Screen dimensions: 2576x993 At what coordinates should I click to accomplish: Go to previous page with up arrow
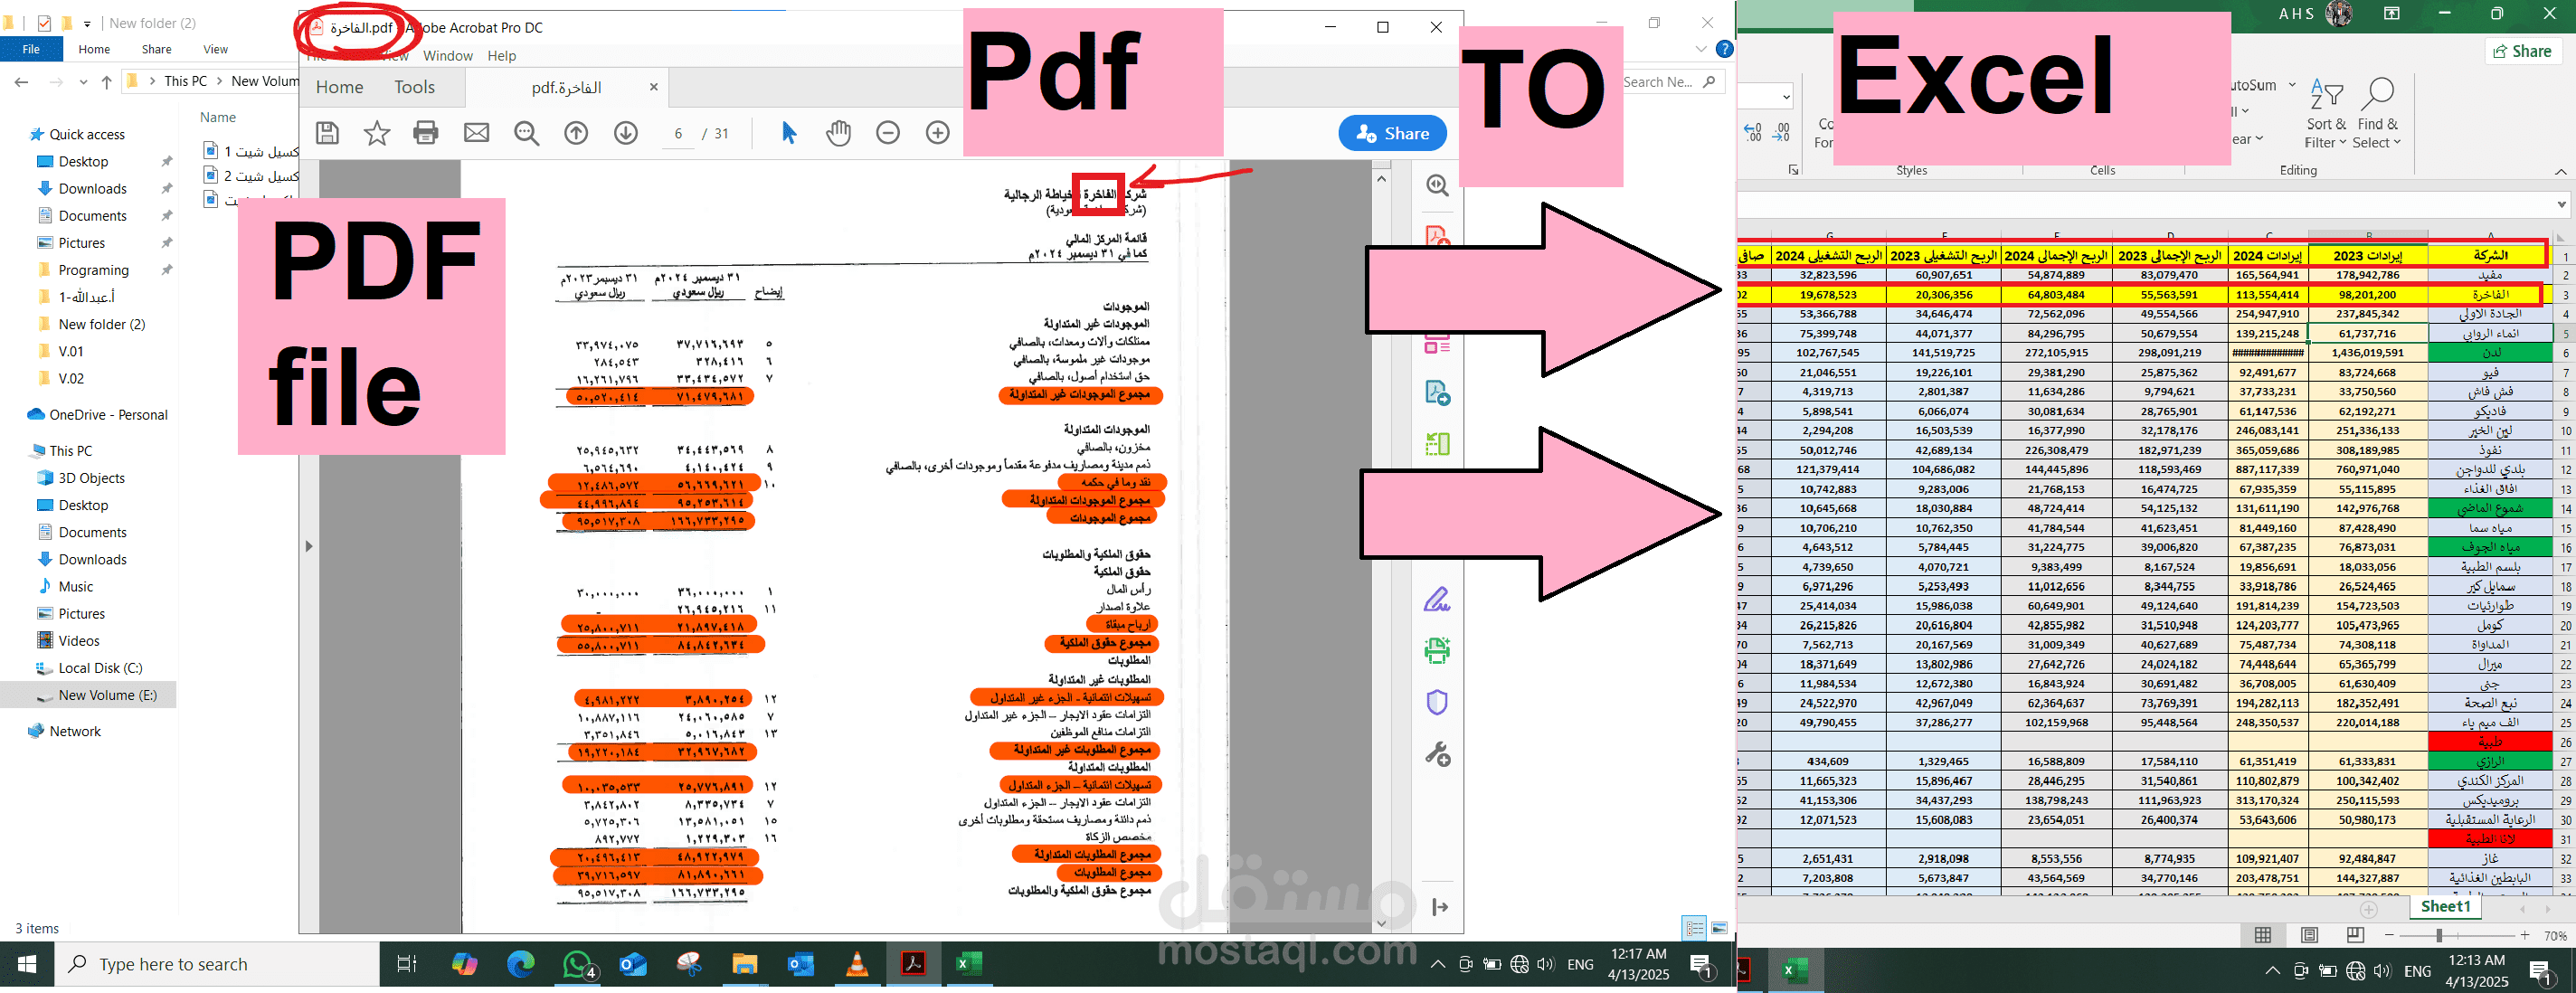[577, 133]
